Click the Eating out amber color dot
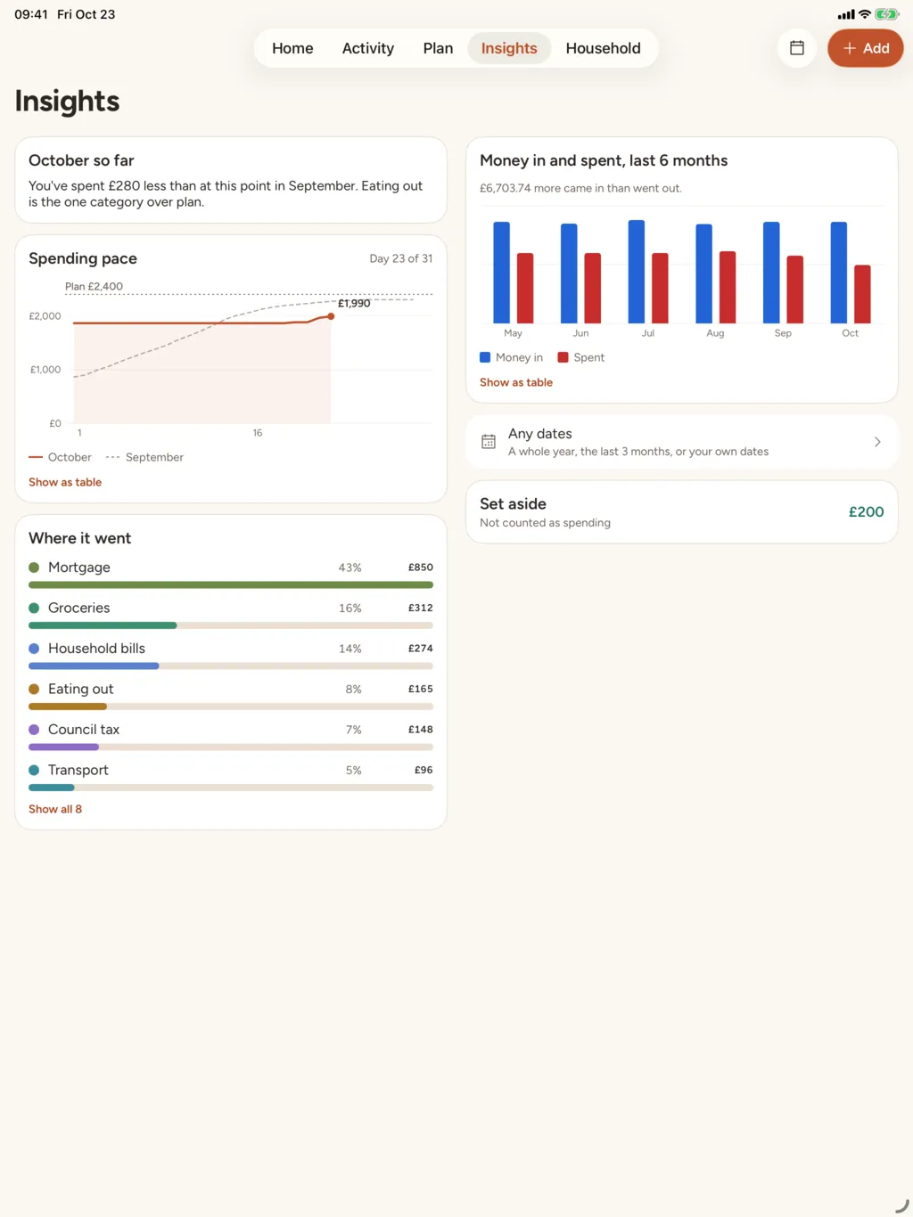 point(34,689)
